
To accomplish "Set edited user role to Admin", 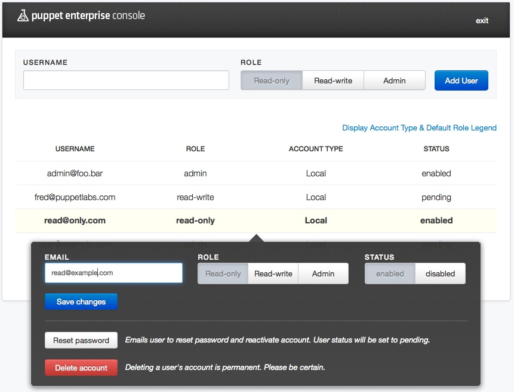I will [x=323, y=274].
